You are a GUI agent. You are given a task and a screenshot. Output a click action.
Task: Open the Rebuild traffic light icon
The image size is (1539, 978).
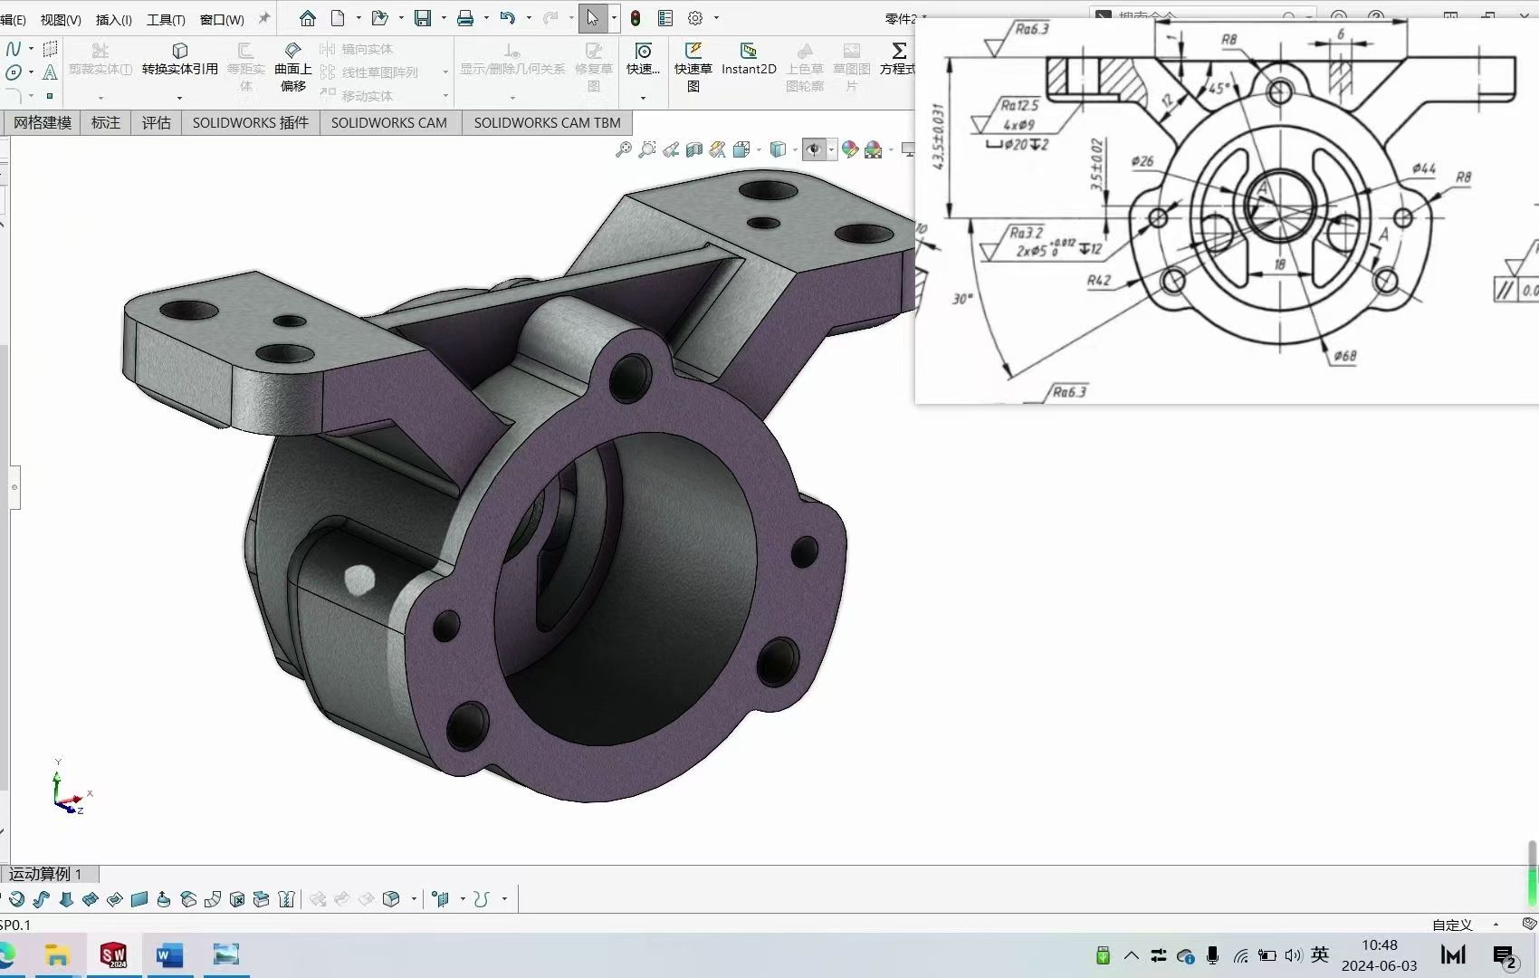tap(636, 18)
